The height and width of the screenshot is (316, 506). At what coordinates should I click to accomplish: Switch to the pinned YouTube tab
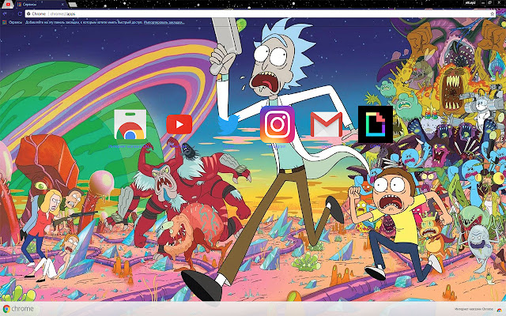[x=8, y=4]
